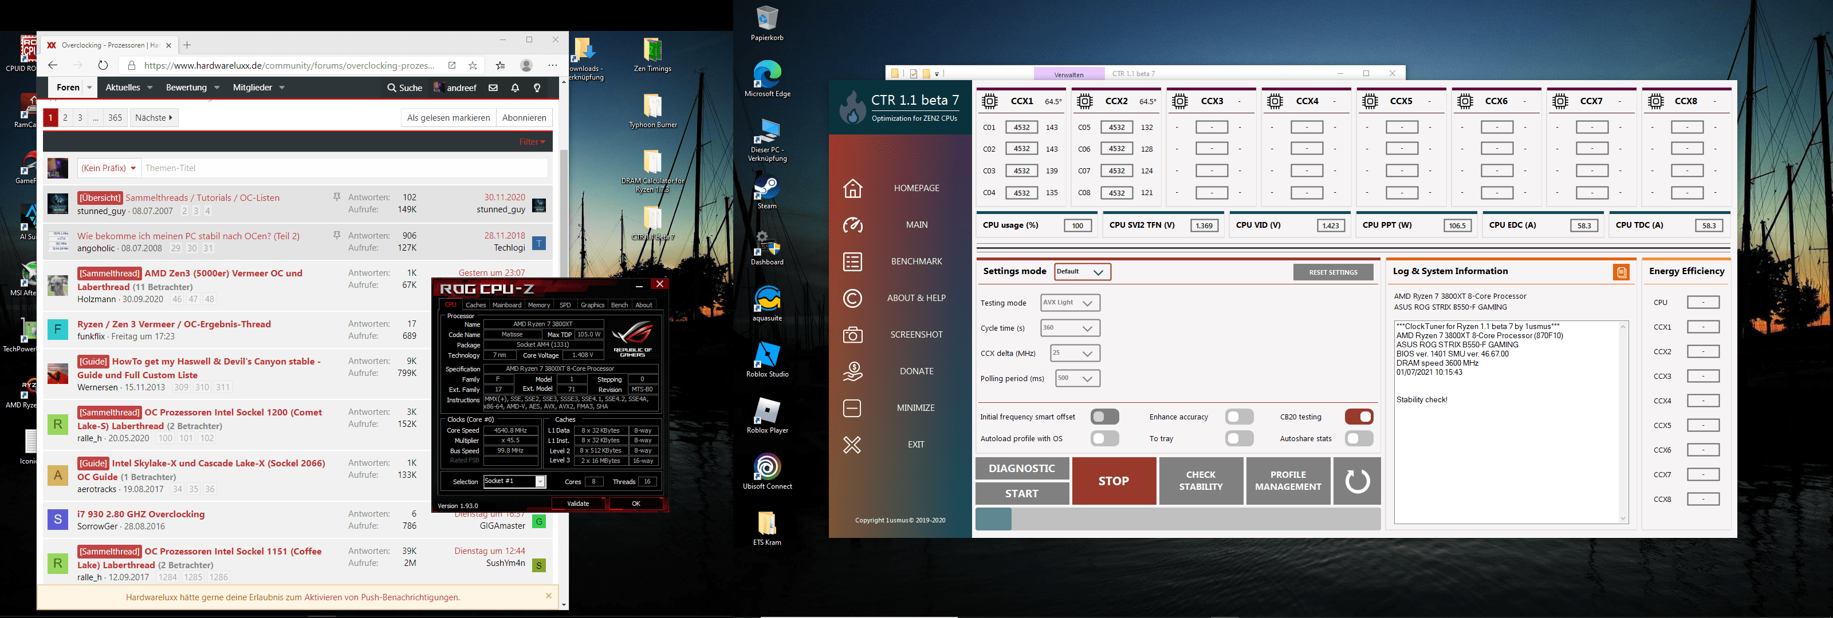The width and height of the screenshot is (1833, 618).
Task: Switch to Caches tab in CPU-Z
Action: 475,305
